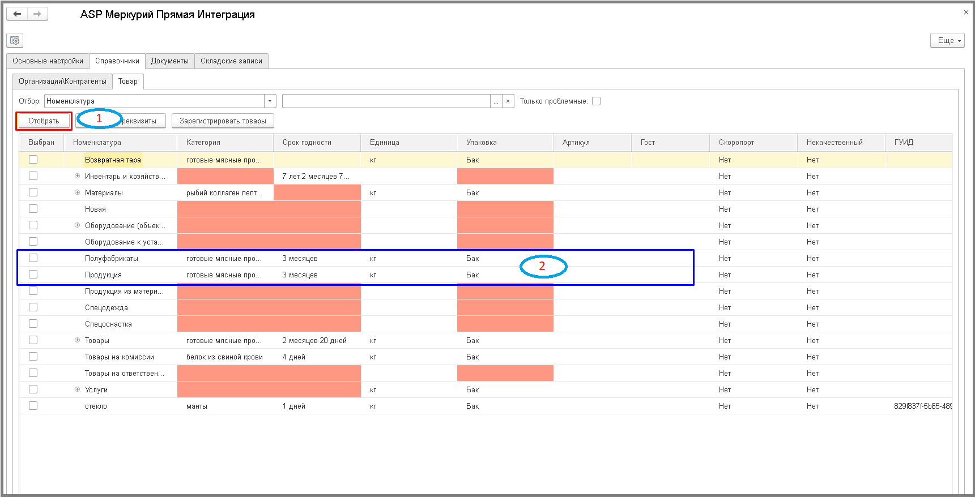
Task: Open the ellipsis selection button in filter value field
Action: tap(496, 101)
